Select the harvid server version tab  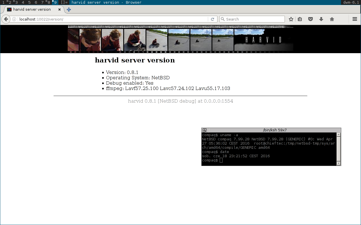34,9
